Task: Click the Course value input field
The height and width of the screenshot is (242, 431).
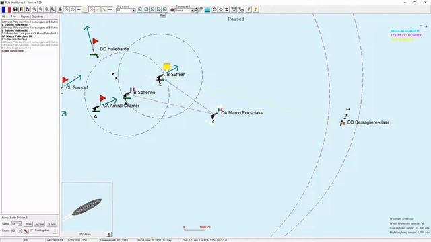Action: pos(15,231)
